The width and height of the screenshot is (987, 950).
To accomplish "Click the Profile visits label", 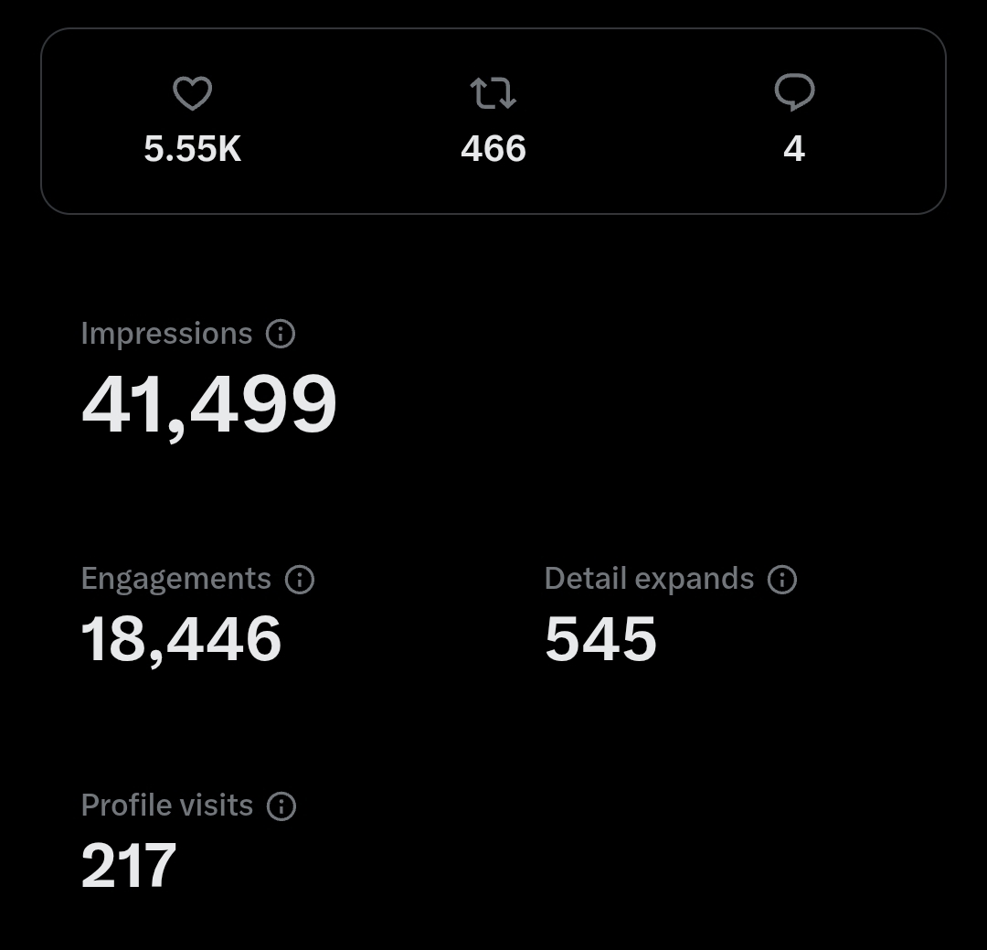I will (166, 806).
